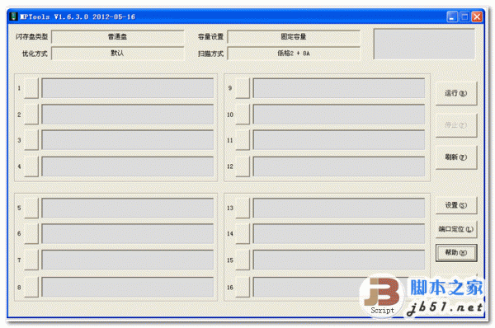Click the small status button for port 16

pyautogui.click(x=243, y=287)
